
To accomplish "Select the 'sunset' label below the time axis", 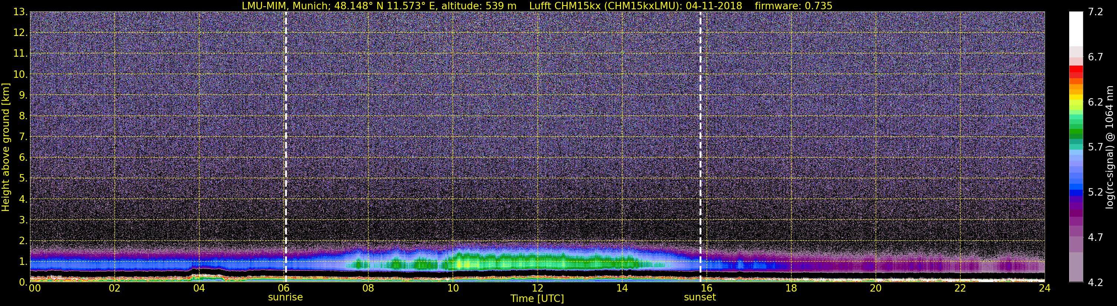I will click(x=700, y=297).
